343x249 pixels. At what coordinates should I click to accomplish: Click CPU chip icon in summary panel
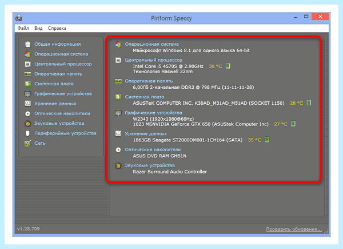click(118, 60)
